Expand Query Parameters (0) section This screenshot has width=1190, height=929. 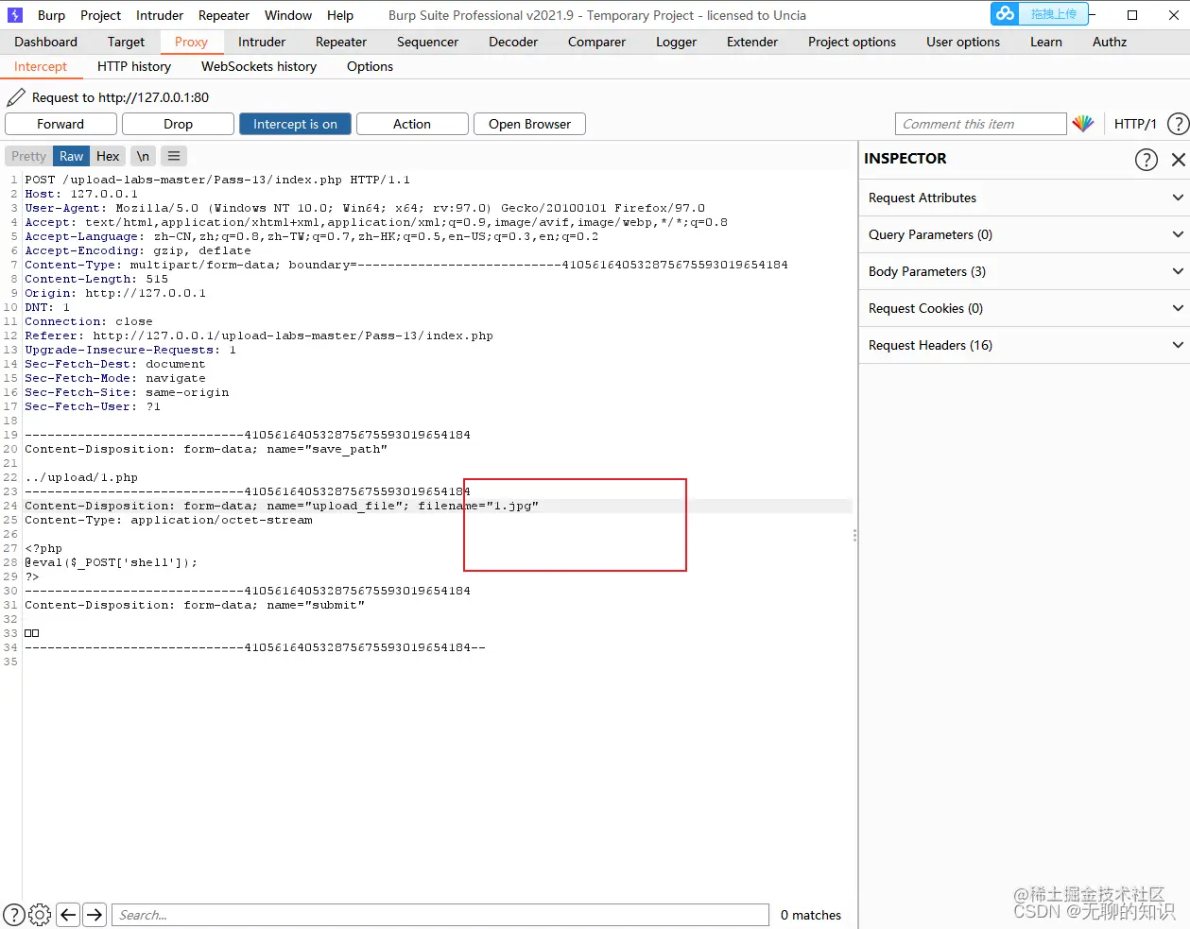point(1025,234)
